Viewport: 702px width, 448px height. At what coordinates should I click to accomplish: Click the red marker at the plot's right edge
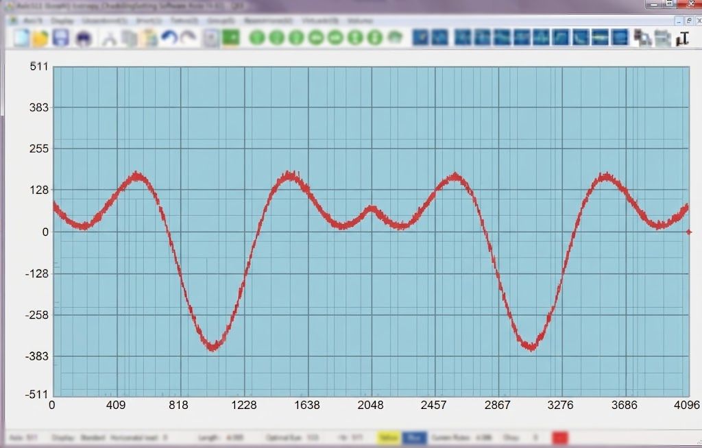tap(689, 232)
